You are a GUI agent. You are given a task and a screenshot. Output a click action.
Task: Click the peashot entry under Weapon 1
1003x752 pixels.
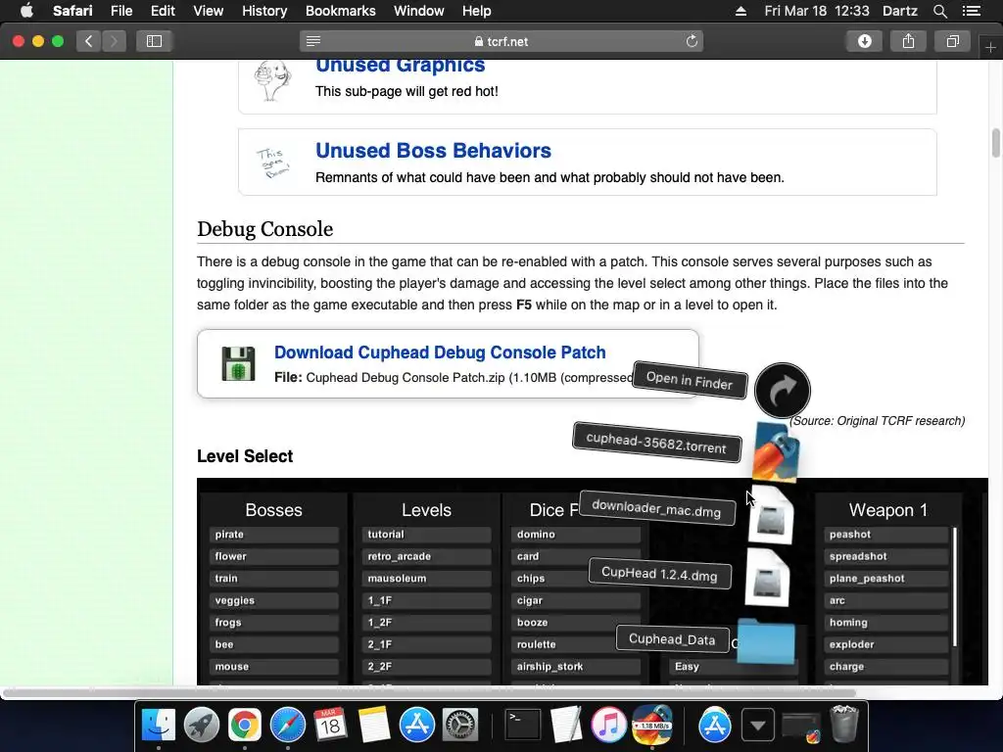(x=885, y=535)
